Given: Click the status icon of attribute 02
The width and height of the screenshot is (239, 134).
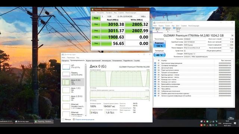Looking at the screenshot, I should (155, 66).
